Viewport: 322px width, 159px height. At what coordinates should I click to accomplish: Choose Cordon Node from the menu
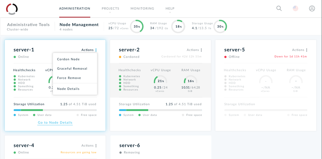(x=68, y=59)
